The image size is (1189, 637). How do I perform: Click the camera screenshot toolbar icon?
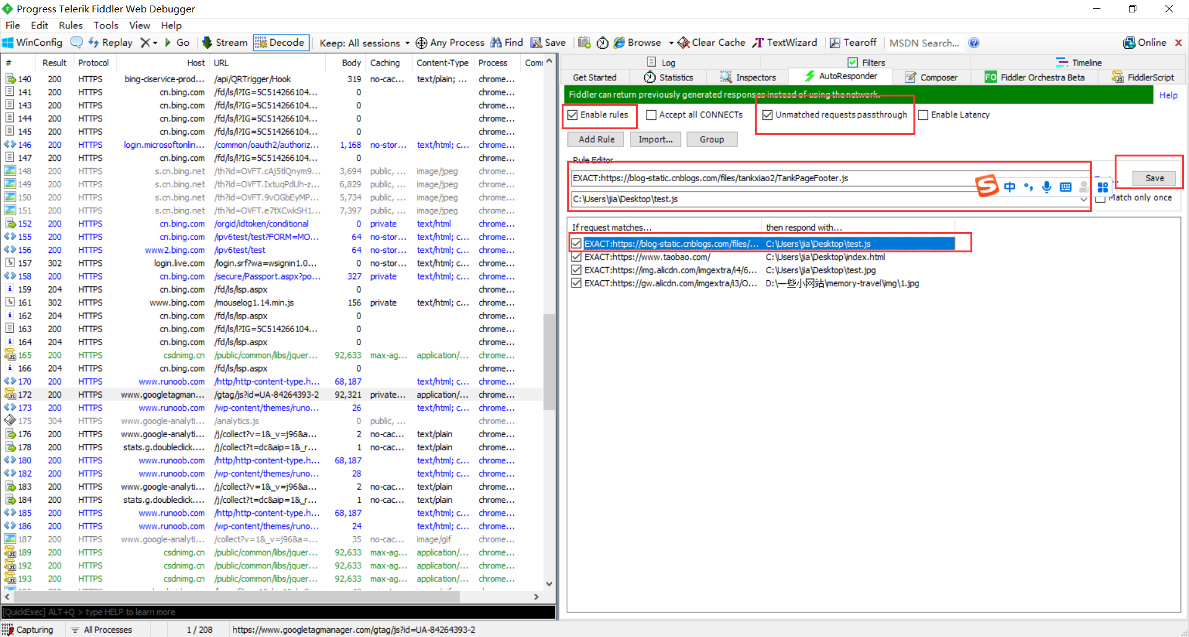tap(584, 43)
